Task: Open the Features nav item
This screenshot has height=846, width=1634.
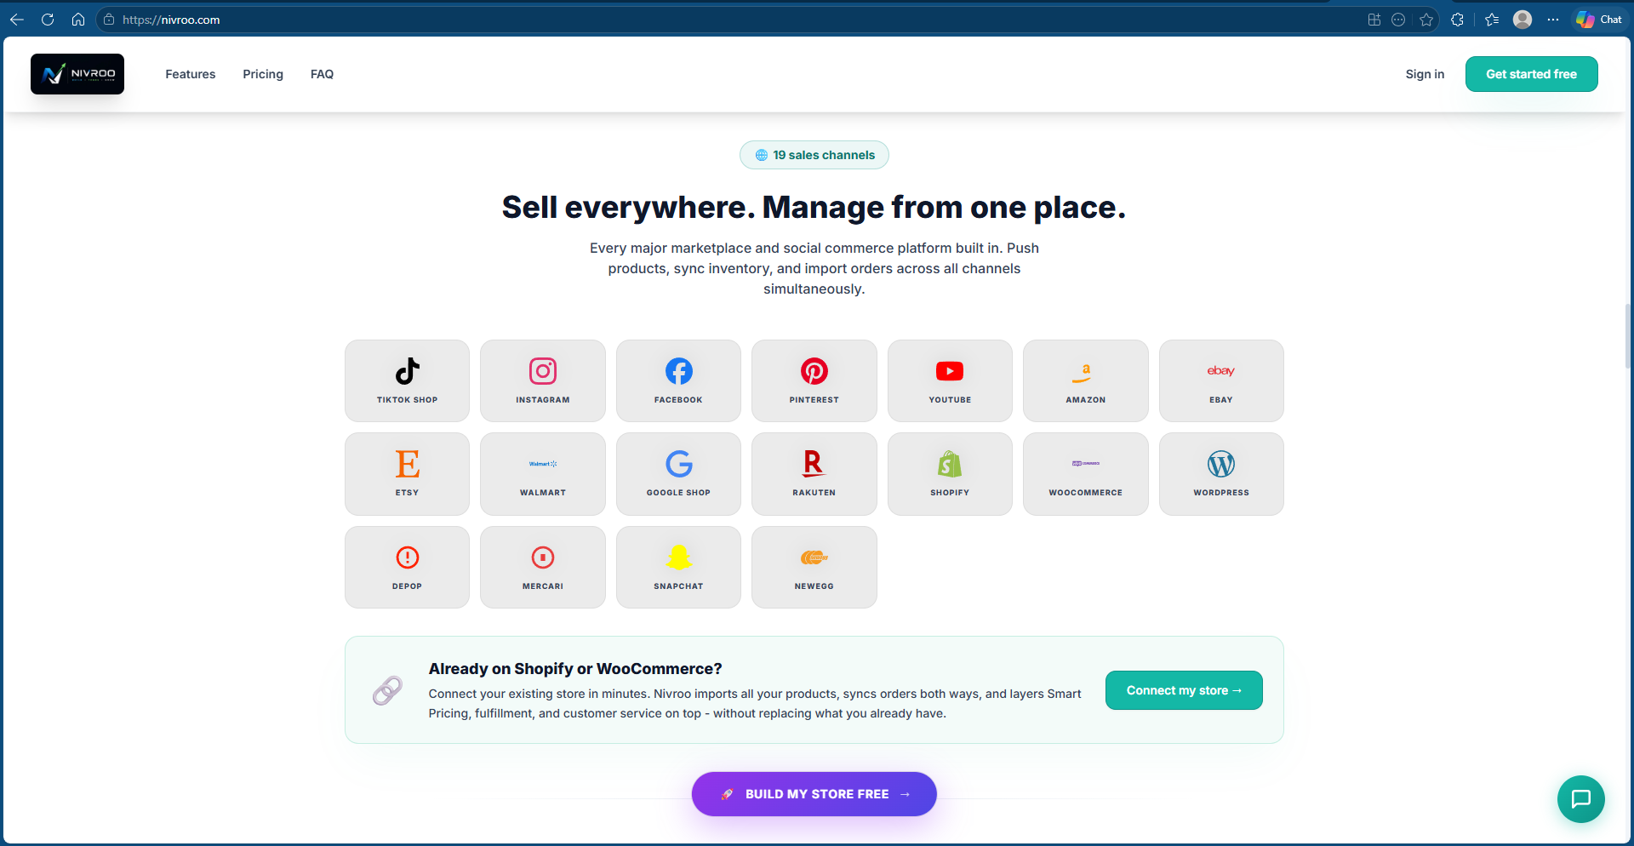Action: (191, 74)
